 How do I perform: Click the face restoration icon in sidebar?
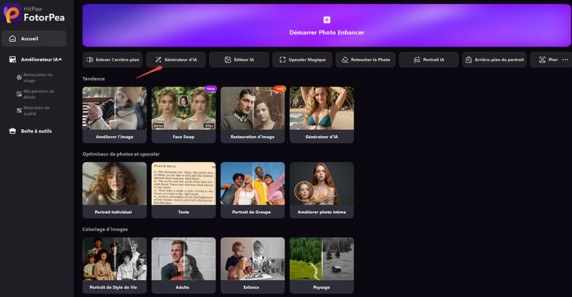pos(19,78)
